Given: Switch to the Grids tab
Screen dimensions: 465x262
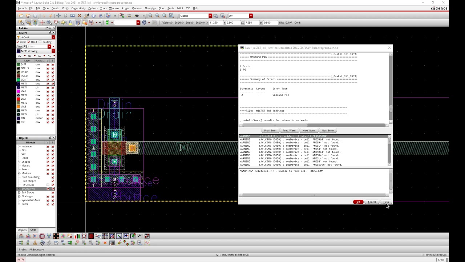Looking at the screenshot, I should pos(33,230).
